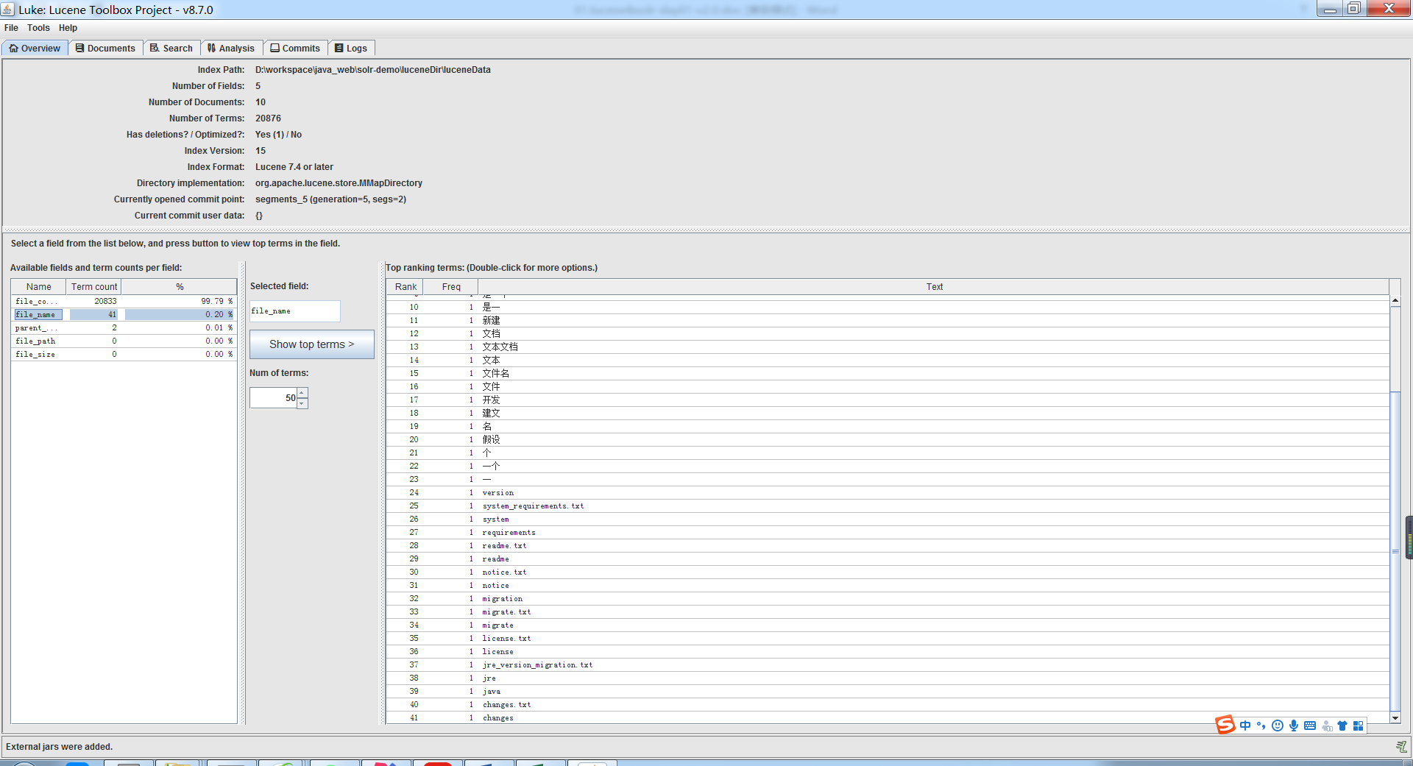Viewport: 1413px width, 766px height.
Task: Open the IME toolbox grid icon
Action: (x=1359, y=726)
